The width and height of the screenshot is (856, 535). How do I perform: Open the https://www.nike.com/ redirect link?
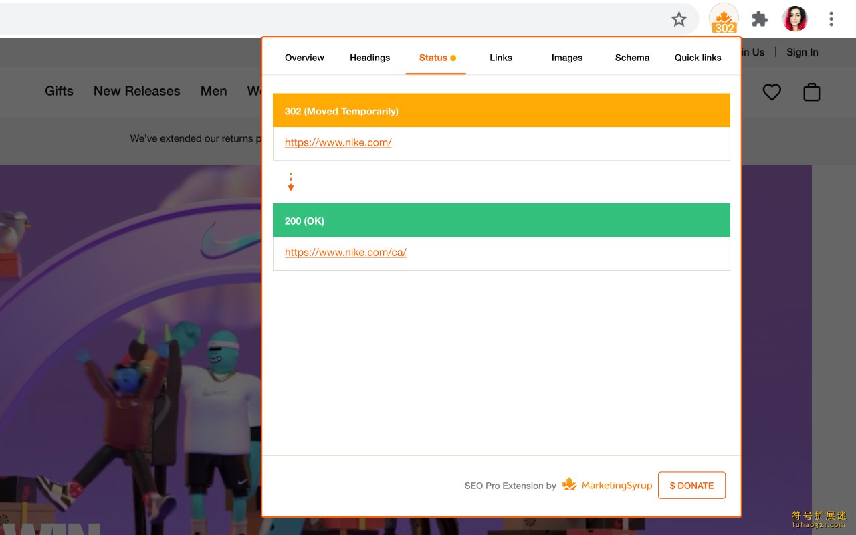(338, 142)
